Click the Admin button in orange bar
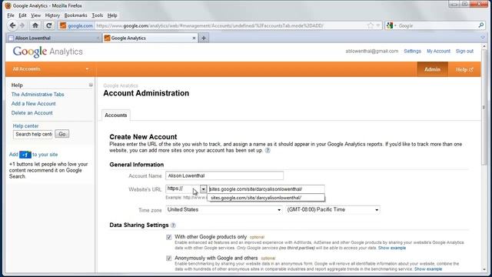Viewport: 492px width, 277px height. (x=432, y=69)
